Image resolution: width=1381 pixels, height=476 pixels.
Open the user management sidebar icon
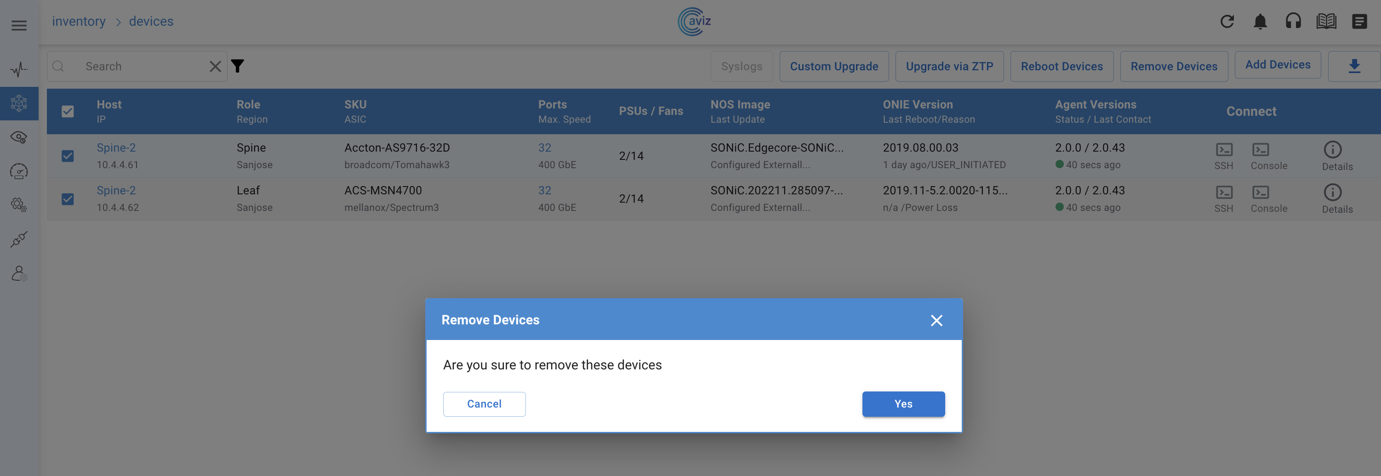click(x=19, y=273)
